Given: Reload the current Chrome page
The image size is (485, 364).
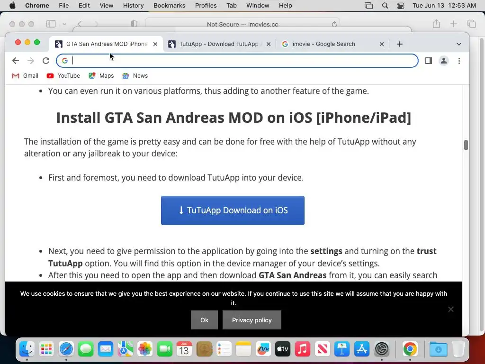Looking at the screenshot, I should coord(46,61).
